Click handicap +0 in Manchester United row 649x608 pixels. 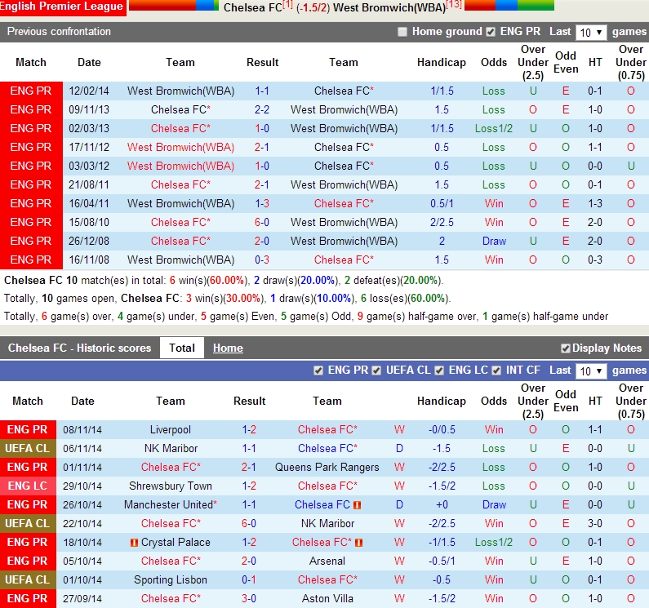pos(442,505)
